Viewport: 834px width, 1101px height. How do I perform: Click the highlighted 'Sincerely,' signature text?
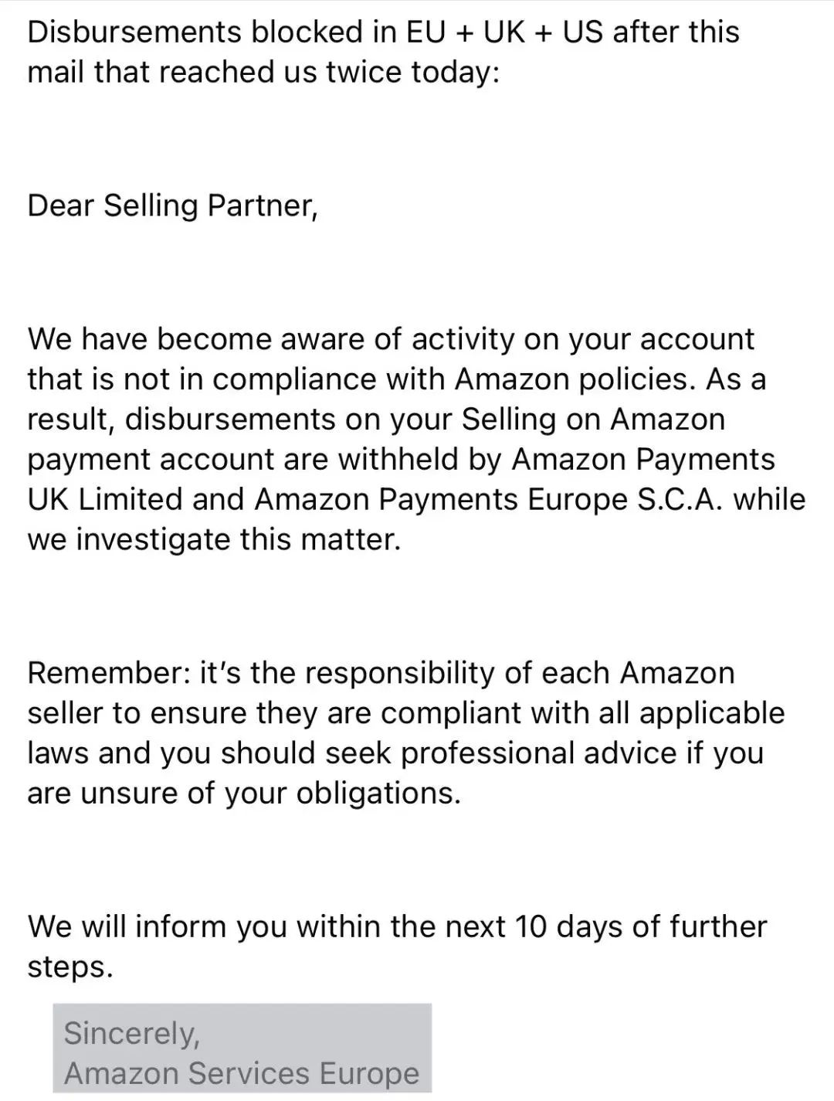point(132,1033)
